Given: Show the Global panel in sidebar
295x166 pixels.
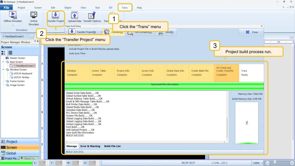Looking at the screenshot, I should (x=20, y=153).
